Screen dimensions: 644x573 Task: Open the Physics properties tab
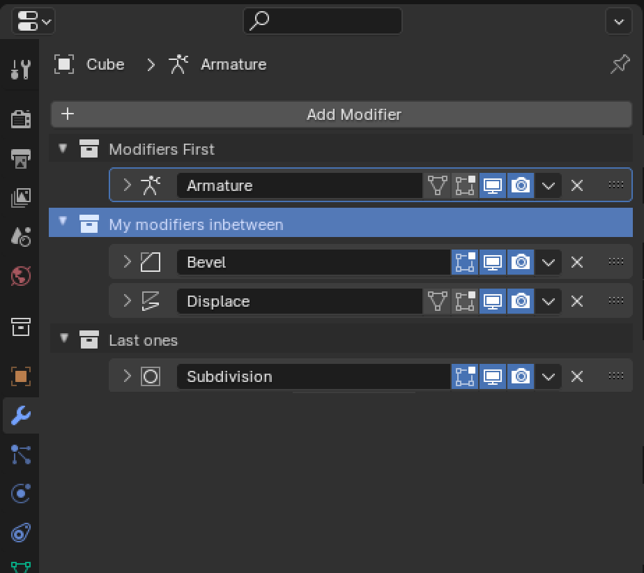coord(20,494)
